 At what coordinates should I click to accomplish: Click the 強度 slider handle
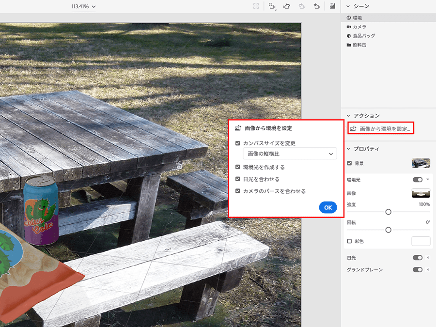pyautogui.click(x=389, y=212)
